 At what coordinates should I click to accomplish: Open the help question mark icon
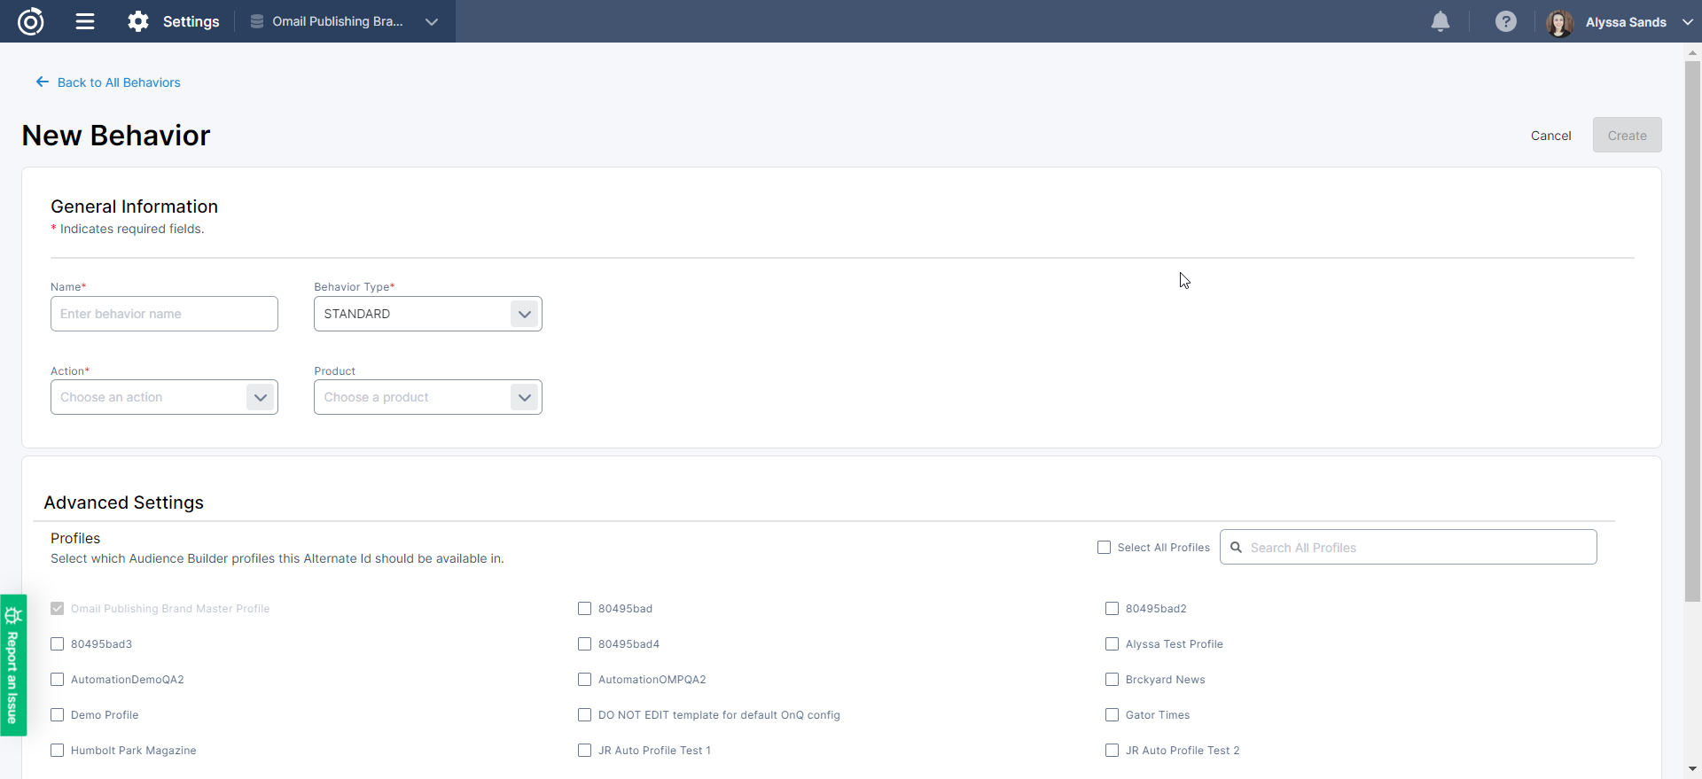[1505, 21]
